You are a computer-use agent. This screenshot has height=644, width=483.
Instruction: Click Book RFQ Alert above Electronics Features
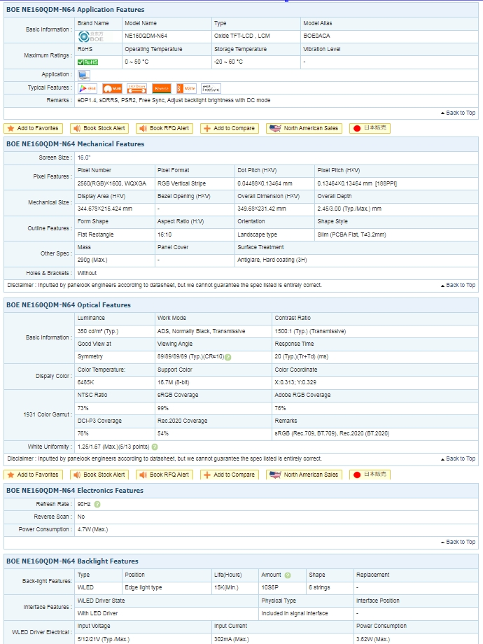pos(164,475)
